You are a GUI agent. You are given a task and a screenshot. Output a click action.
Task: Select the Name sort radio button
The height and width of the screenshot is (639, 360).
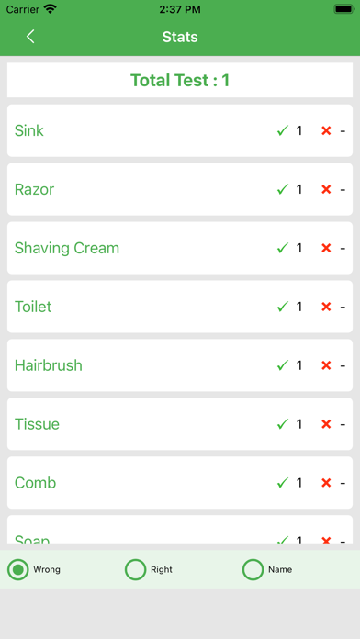click(253, 569)
